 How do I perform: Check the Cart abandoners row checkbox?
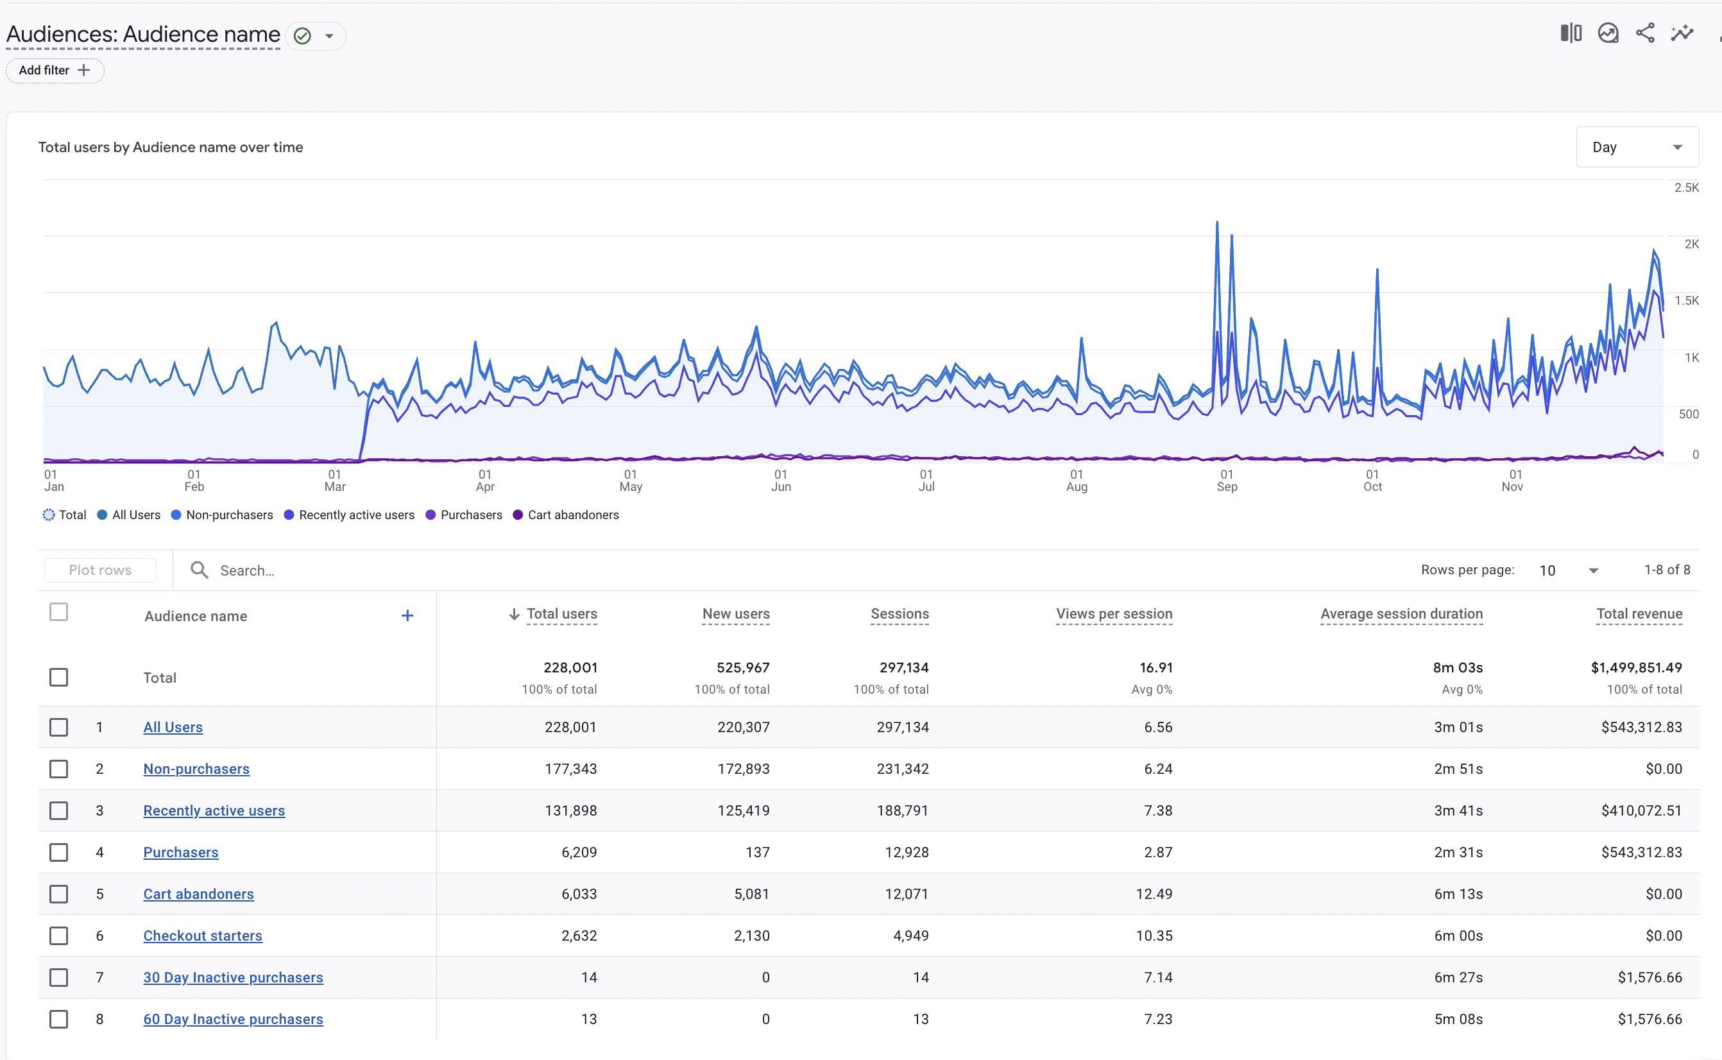59,894
